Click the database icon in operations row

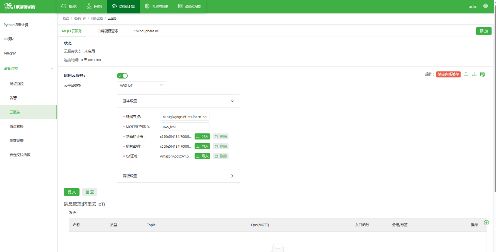483,74
